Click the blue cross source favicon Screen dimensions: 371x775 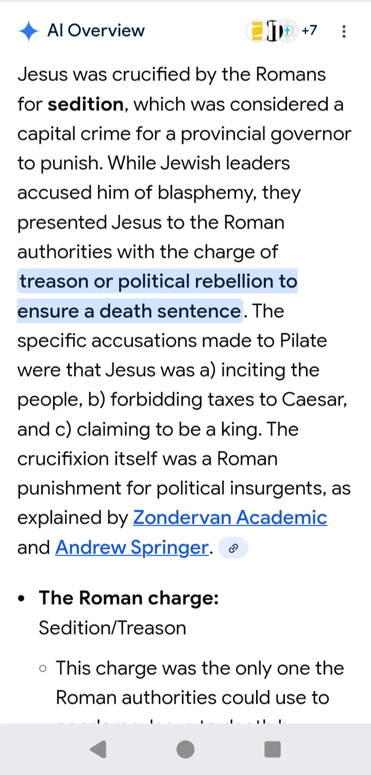pos(288,31)
